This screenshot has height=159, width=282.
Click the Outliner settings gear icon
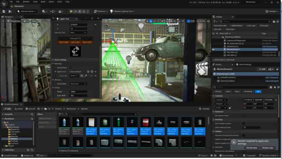[278, 21]
